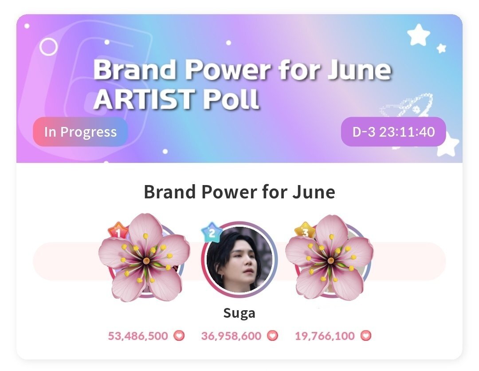Viewport: 479px width, 371px height.
Task: Click the heart icon beside 36,958,600
Action: tap(272, 335)
